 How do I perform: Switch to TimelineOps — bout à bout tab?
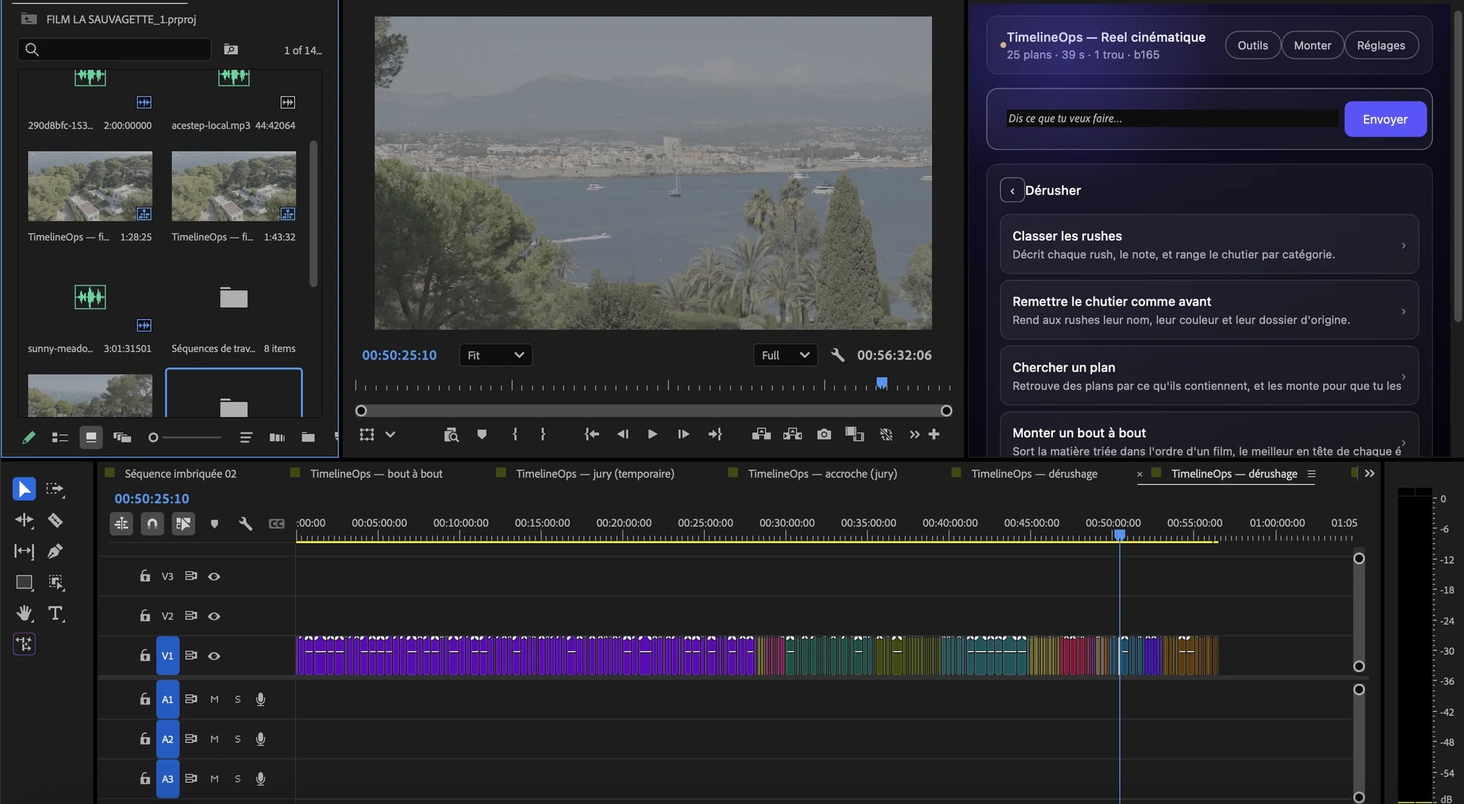pos(376,474)
